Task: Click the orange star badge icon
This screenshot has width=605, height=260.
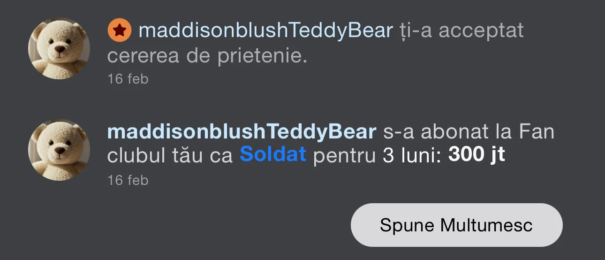Action: tap(120, 31)
